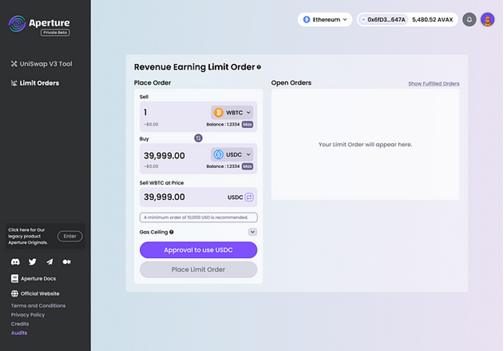The width and height of the screenshot is (504, 351).
Task: Open the Twitter icon link
Action: pyautogui.click(x=32, y=262)
